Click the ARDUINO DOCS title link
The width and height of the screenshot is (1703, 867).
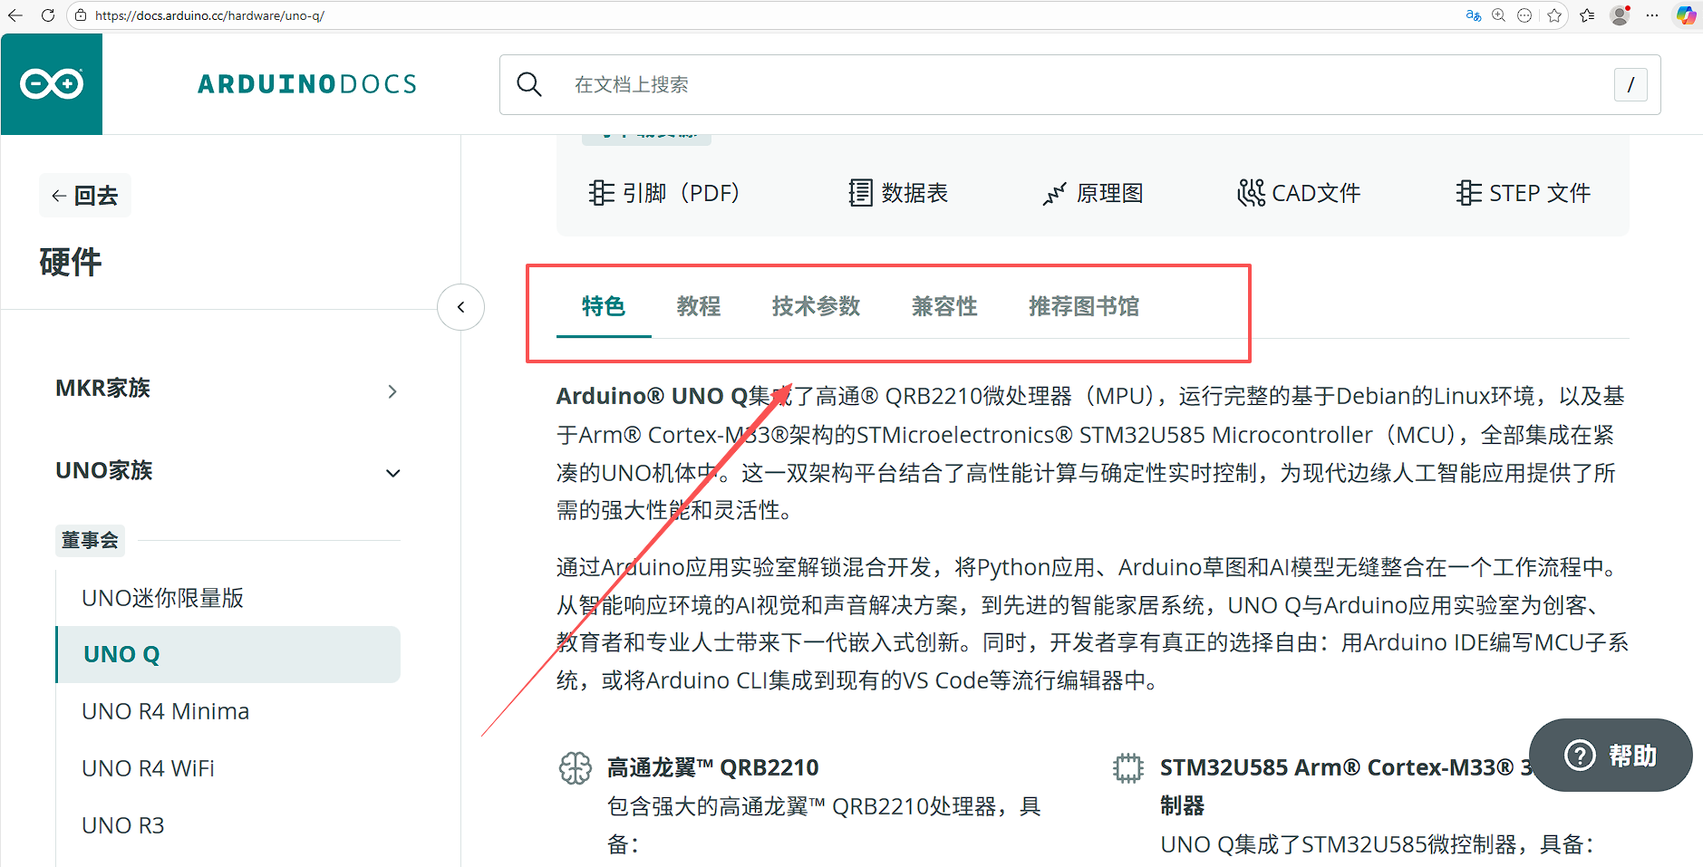tap(307, 84)
